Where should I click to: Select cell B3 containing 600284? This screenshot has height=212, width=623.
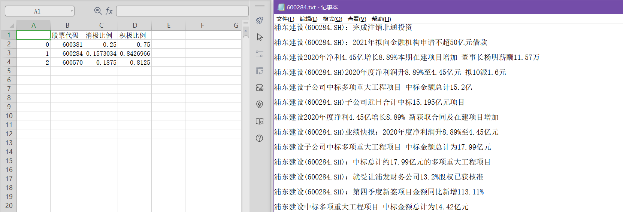[x=67, y=53]
